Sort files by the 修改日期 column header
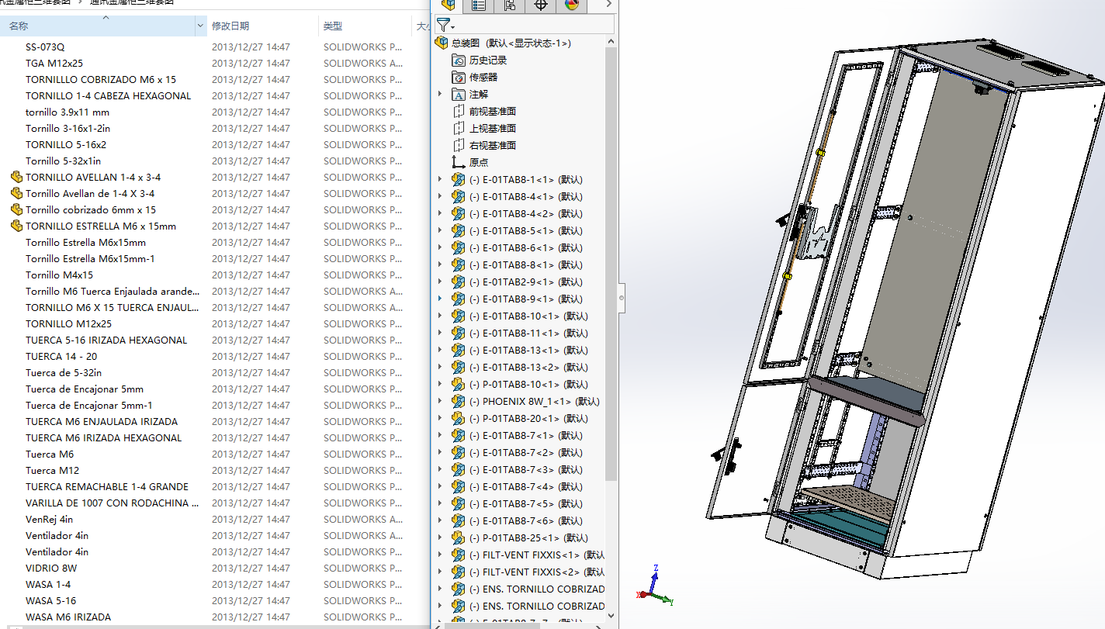This screenshot has width=1105, height=629. click(x=230, y=26)
